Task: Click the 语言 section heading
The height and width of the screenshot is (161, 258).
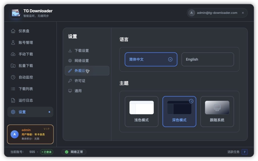Action: pyautogui.click(x=124, y=39)
